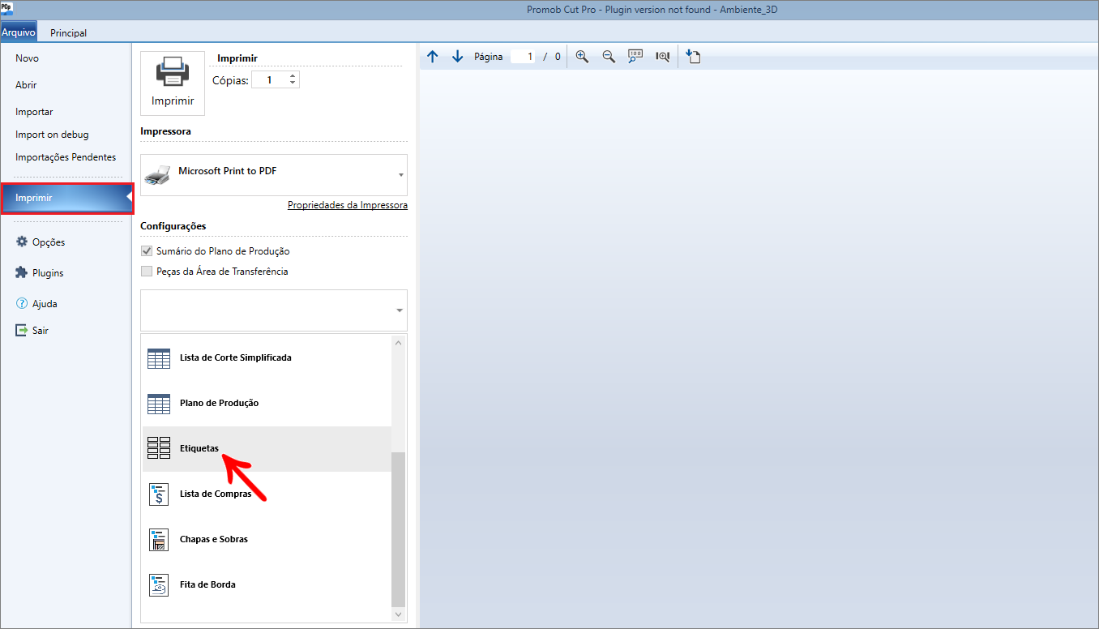Go to the next page with the down arrow
The width and height of the screenshot is (1099, 629).
tap(457, 57)
